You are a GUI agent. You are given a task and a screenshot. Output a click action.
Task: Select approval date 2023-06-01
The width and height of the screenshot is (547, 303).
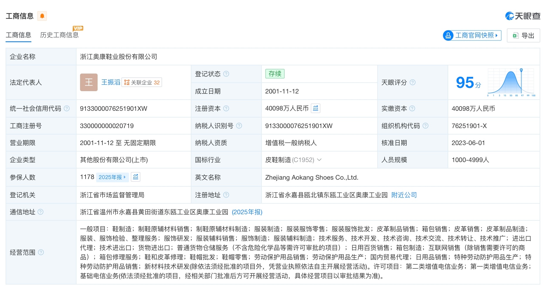[x=468, y=143]
